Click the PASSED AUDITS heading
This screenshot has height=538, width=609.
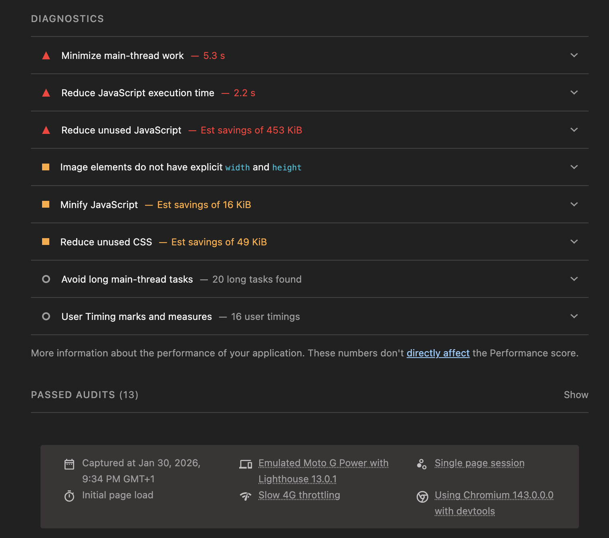pyautogui.click(x=73, y=394)
